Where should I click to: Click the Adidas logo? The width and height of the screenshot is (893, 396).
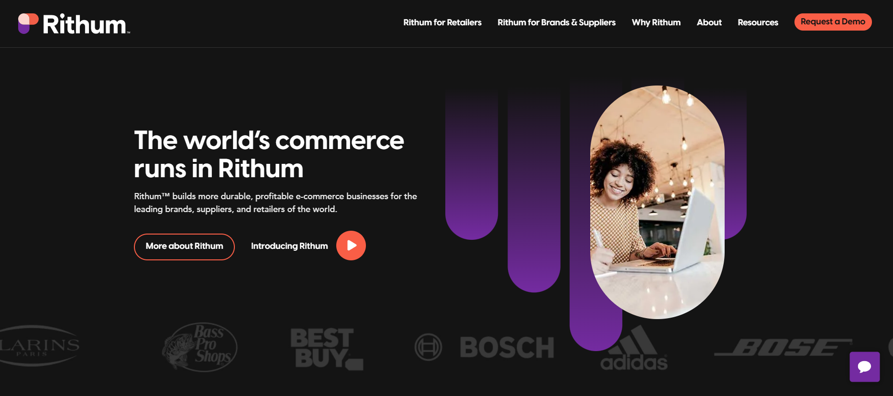coord(634,348)
